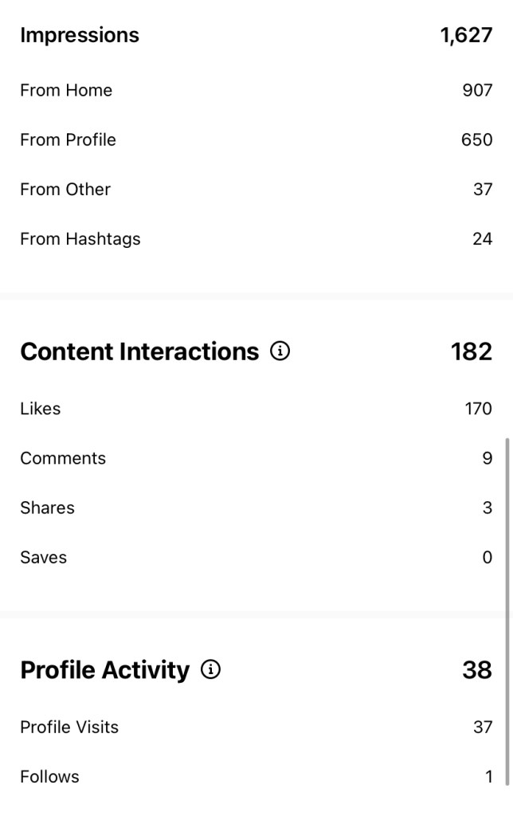Viewport: 513px width, 816px height.
Task: Select the Impressions heading
Action: 80,35
